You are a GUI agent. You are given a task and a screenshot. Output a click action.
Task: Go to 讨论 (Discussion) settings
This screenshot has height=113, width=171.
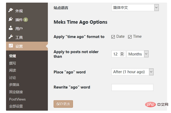click(13, 78)
